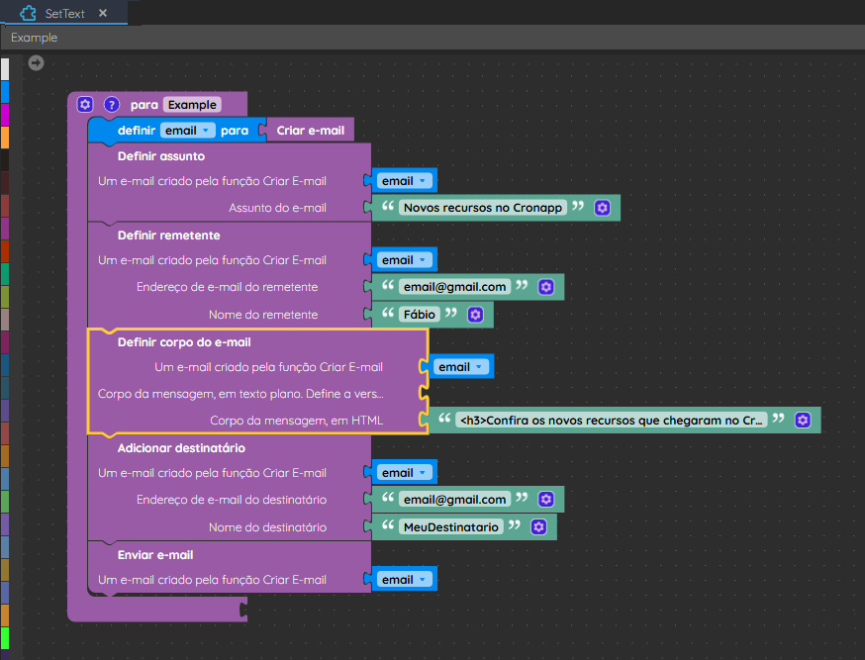Open the help question mark on Example block
Screen dimensions: 865x660
[112, 104]
